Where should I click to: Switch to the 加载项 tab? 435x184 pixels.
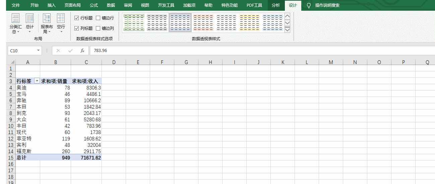pos(189,5)
